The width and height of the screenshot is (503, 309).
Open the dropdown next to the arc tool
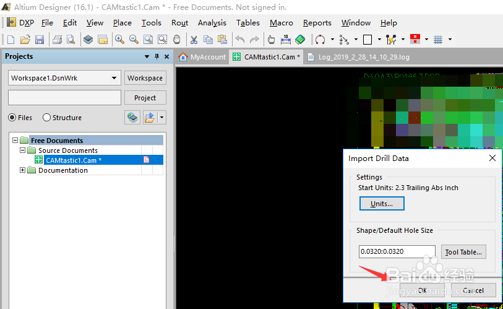point(332,40)
